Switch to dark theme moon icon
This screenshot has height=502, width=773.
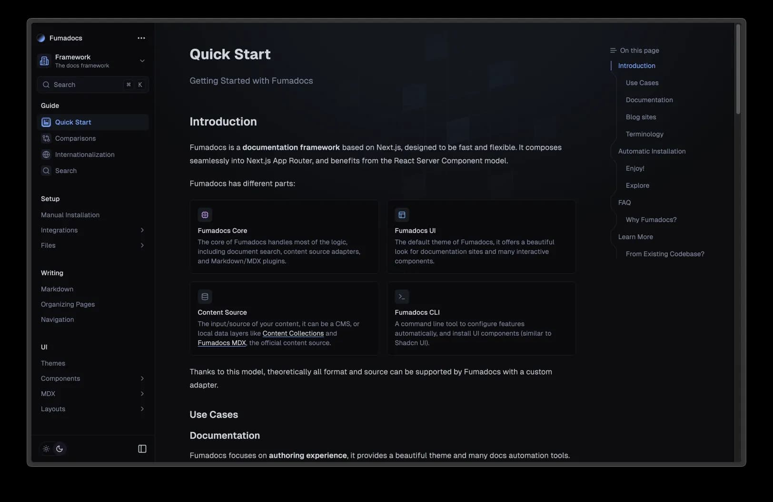click(59, 449)
